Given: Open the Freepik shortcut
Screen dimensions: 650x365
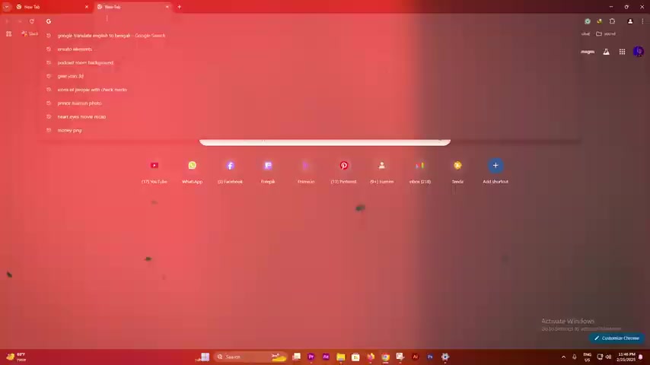Looking at the screenshot, I should pos(268,172).
